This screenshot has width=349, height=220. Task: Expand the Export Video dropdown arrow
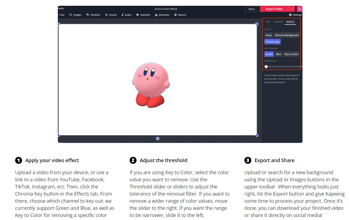pyautogui.click(x=292, y=9)
